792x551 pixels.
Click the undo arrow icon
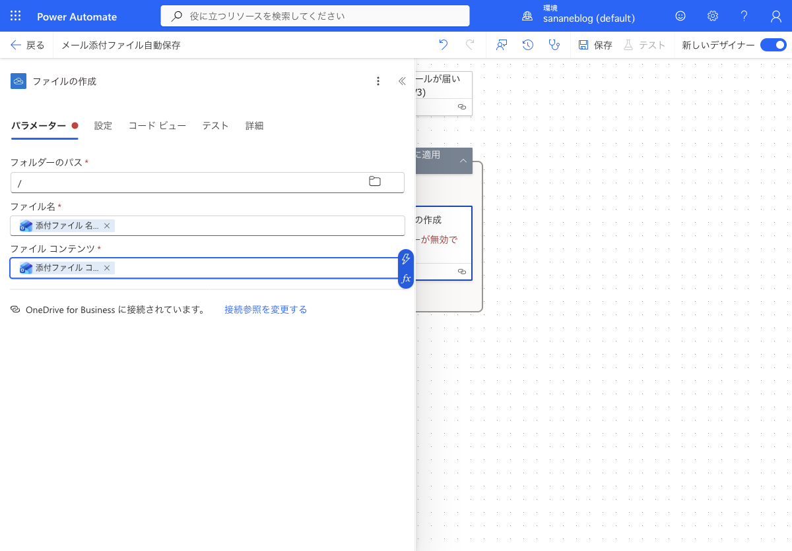pyautogui.click(x=444, y=45)
